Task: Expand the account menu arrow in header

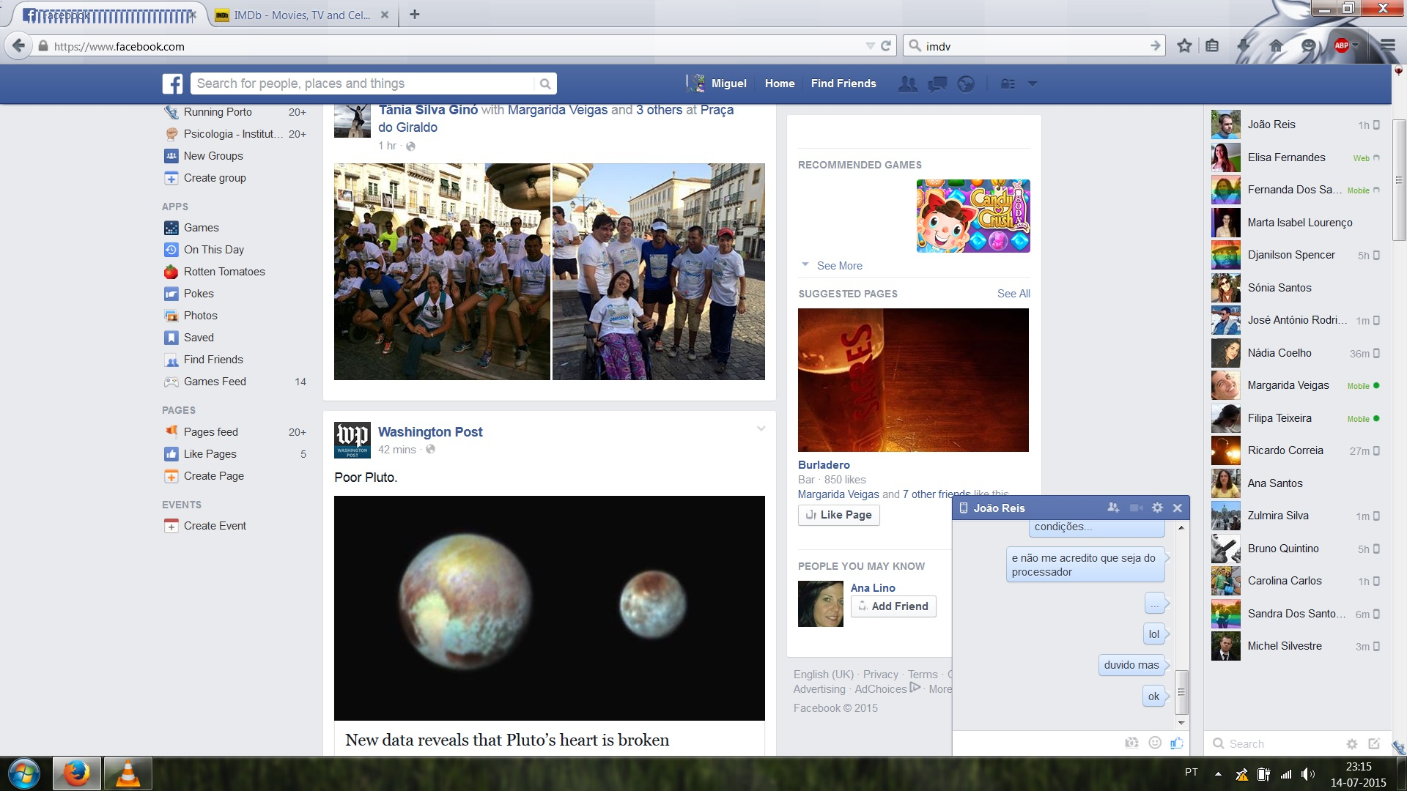Action: point(1033,83)
